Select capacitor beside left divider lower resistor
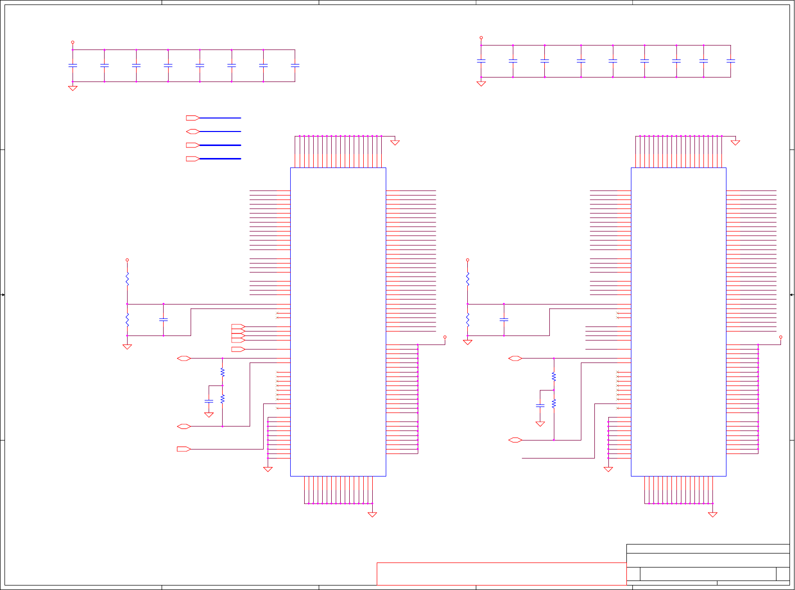This screenshot has height=590, width=795. tap(164, 319)
